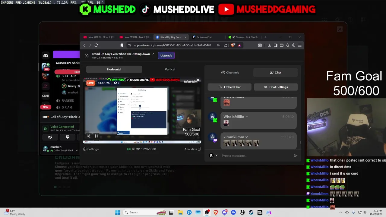Open Brave Shields lion icon
The height and width of the screenshot is (217, 386).
pyautogui.click(x=233, y=45)
